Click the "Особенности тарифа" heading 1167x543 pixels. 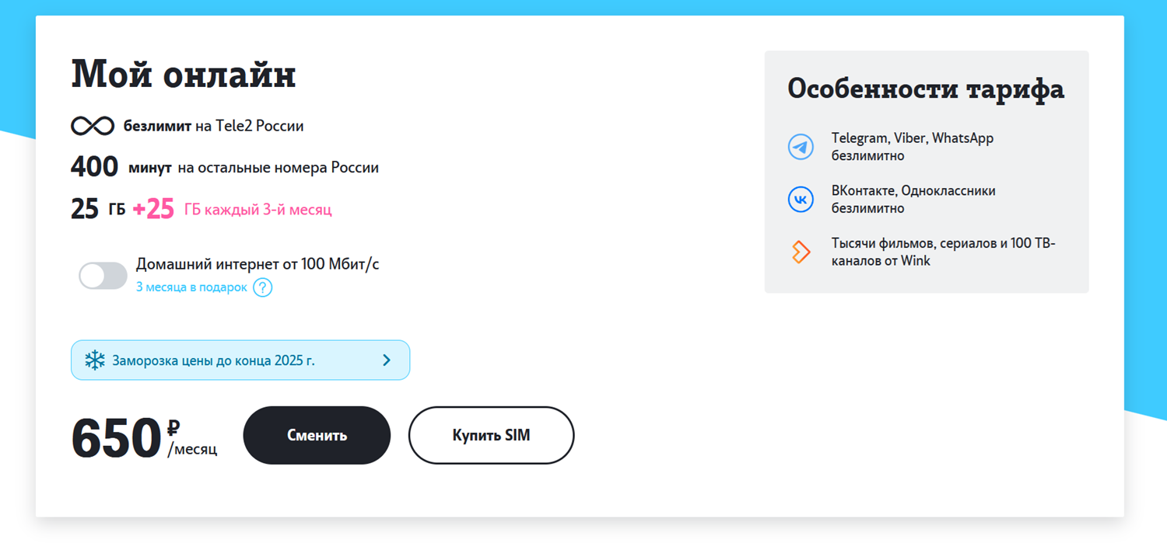click(926, 89)
